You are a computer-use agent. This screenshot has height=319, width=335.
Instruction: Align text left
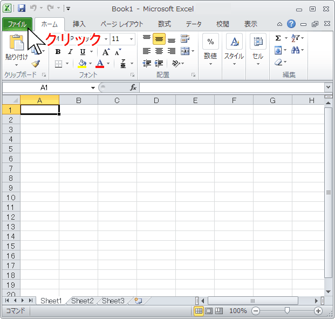coord(147,51)
